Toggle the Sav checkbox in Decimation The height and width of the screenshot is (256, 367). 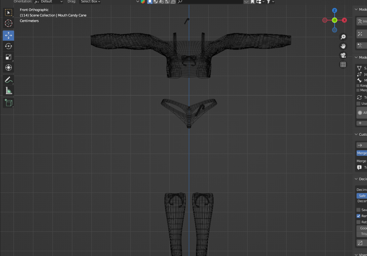[358, 210]
